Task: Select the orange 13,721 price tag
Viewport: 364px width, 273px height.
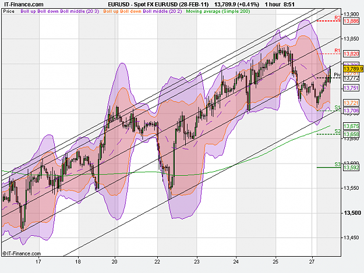Action: coord(351,103)
